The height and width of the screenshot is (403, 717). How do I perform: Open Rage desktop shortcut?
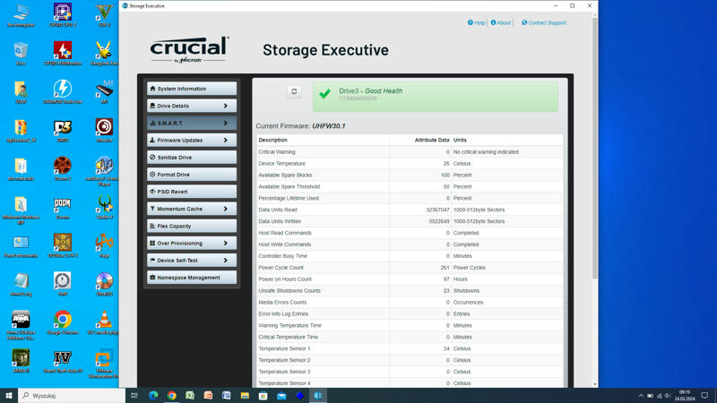(x=104, y=245)
